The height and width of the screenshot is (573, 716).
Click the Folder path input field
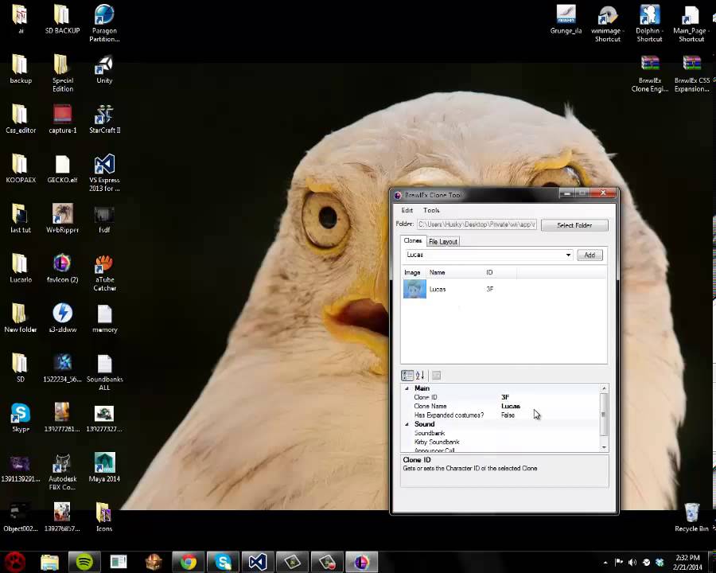point(477,224)
